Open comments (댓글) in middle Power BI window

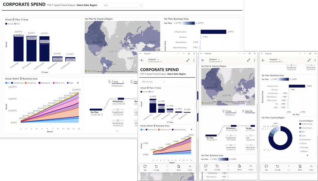[206, 167]
